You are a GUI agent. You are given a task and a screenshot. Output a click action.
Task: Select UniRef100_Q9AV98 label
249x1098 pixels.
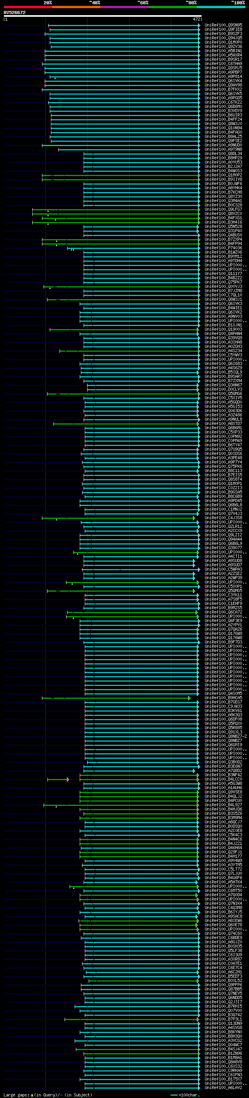pos(223,85)
